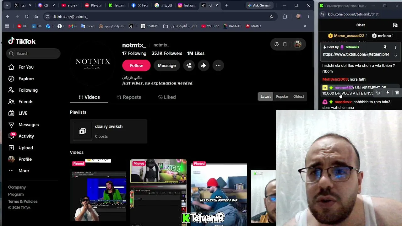Open LIVE section in sidebar
Screen dimensions: 402x226
[x=18, y=113]
